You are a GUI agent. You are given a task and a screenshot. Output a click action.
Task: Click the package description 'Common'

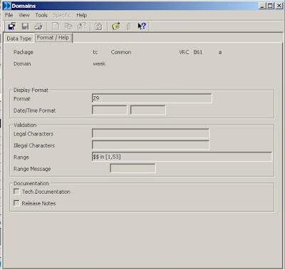click(x=121, y=52)
